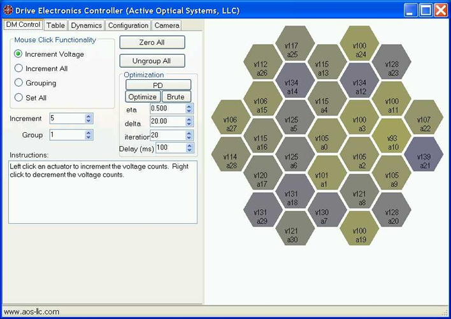Select the Increment All radio button
Screen dimensions: 451x319
pos(18,68)
